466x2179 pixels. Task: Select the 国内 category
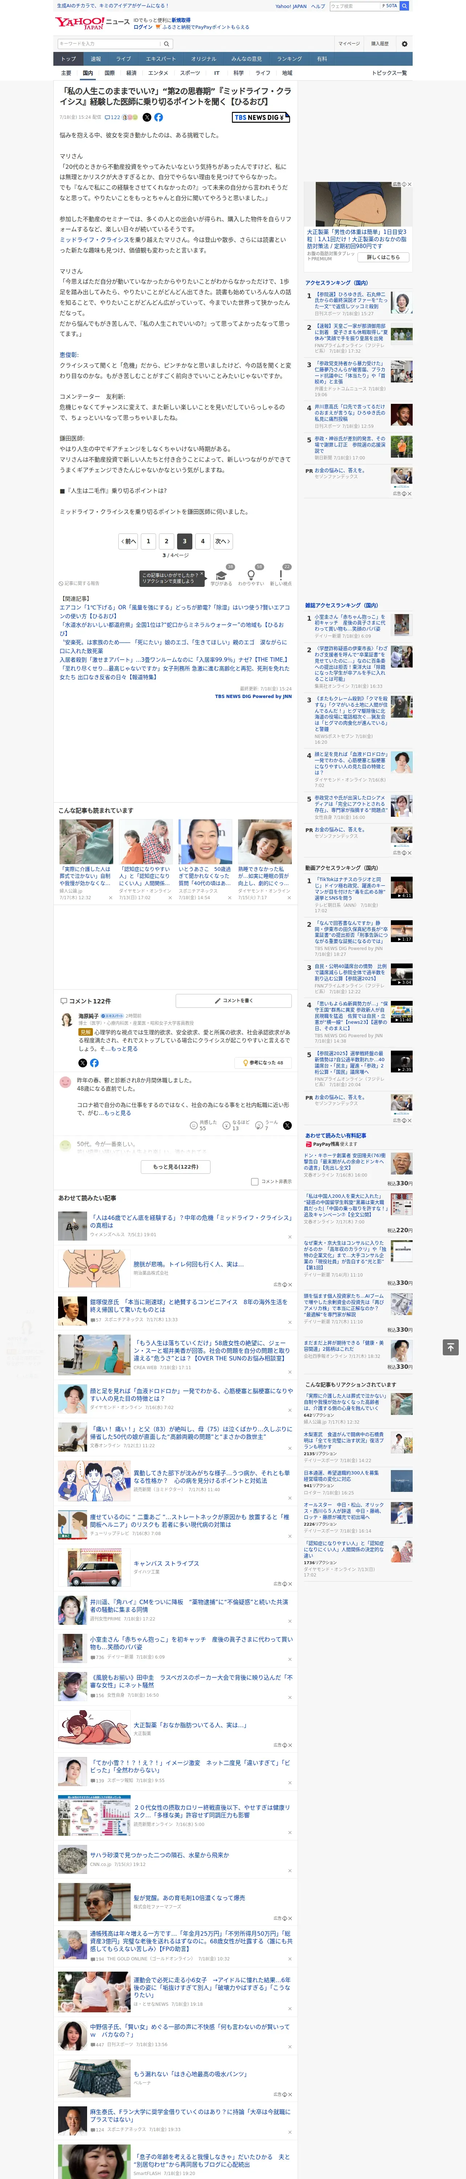click(x=87, y=73)
